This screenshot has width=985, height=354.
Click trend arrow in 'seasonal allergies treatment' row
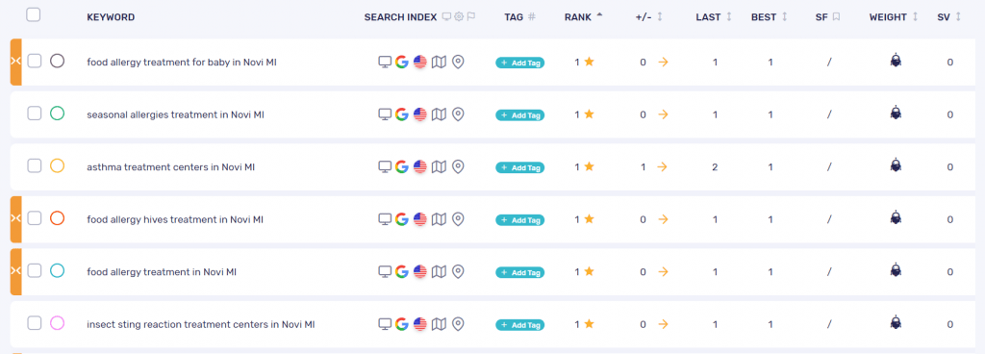pos(663,114)
